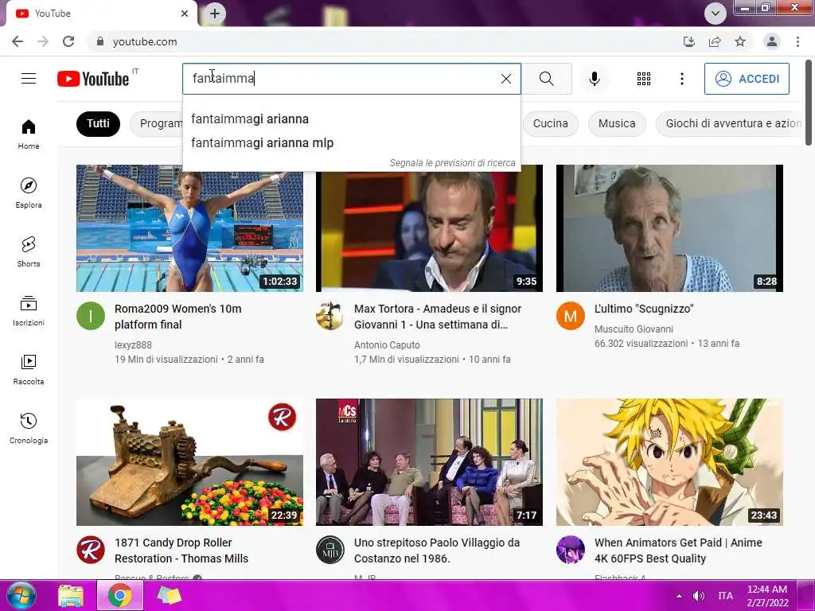Click the install app icon in the address bar

click(688, 41)
